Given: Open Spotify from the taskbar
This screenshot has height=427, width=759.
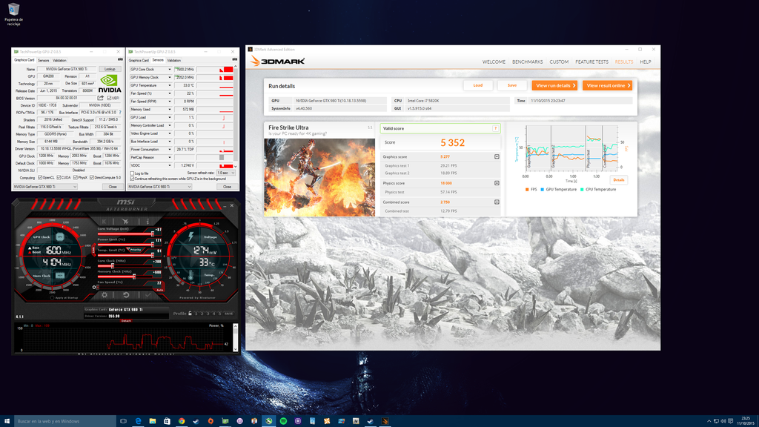Looking at the screenshot, I should (x=283, y=421).
